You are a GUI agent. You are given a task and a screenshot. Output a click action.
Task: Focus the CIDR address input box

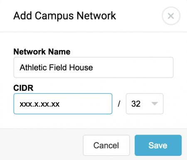coord(63,104)
